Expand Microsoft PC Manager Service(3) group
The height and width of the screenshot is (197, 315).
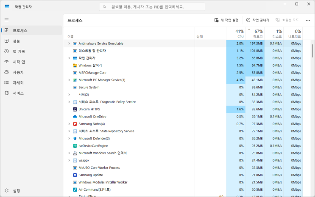(69, 80)
